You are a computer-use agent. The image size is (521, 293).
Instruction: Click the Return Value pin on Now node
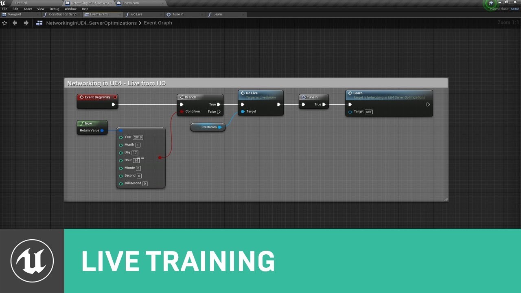[102, 131]
